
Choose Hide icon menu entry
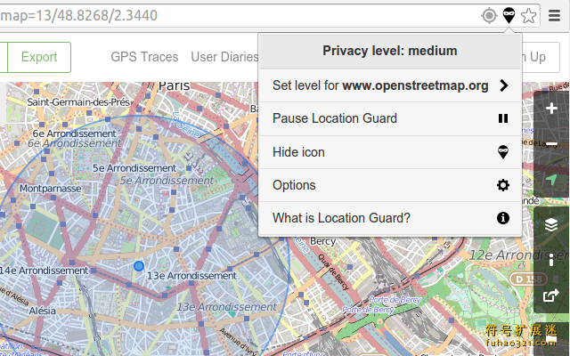[x=390, y=152]
